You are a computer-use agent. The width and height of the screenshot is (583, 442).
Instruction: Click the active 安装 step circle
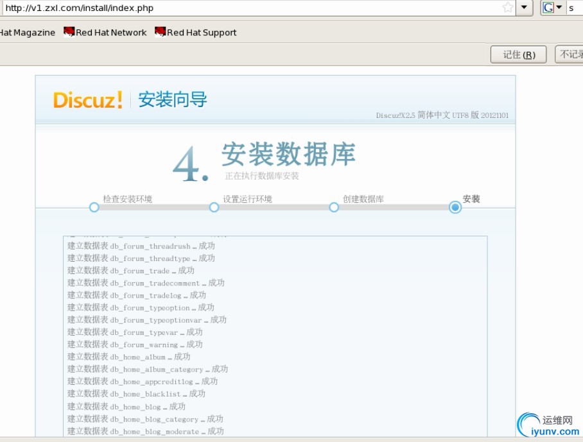click(455, 207)
